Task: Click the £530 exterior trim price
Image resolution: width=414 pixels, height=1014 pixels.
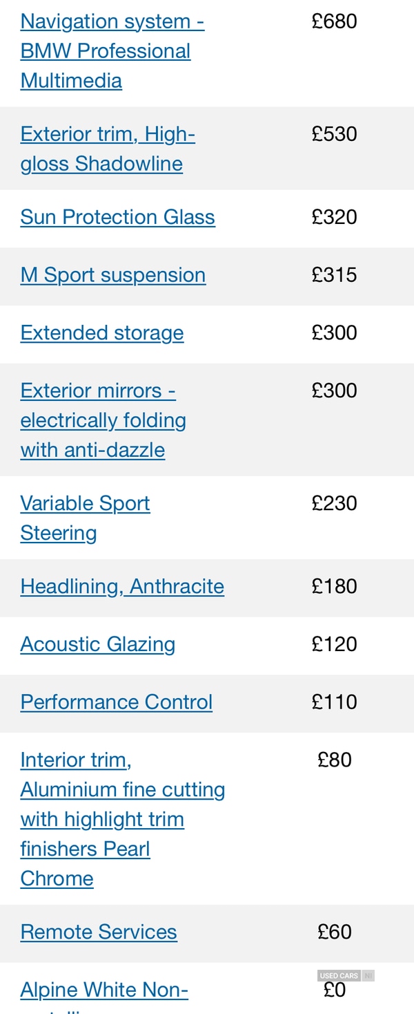Action: click(335, 134)
